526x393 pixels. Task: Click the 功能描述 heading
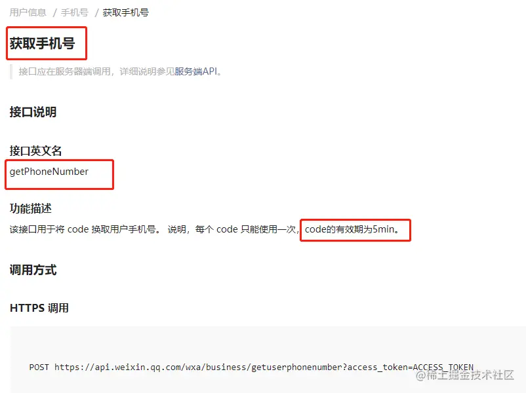(x=31, y=208)
